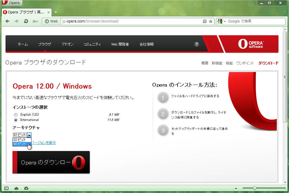Toggle the architecture dropdown arrow
This screenshot has height=193, width=289.
click(29, 135)
